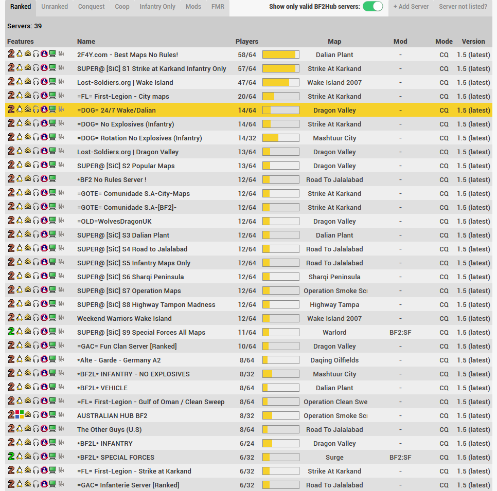This screenshot has width=497, height=491.
Task: Click player fill bar for =DOG= Rotation No Explosives
Action: tap(281, 138)
